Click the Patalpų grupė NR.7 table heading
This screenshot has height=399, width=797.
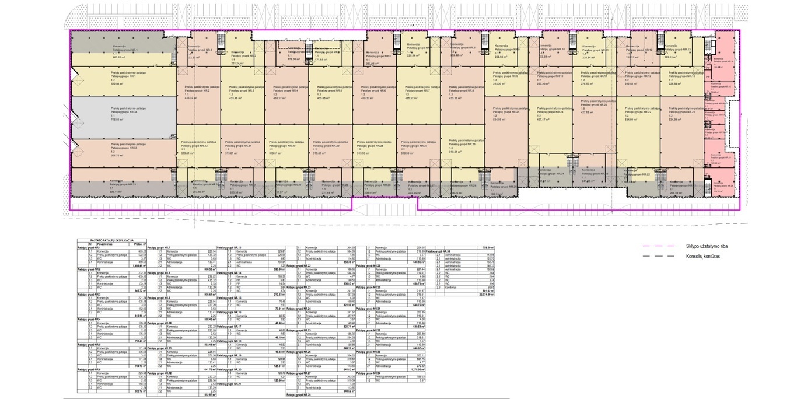[159, 247]
